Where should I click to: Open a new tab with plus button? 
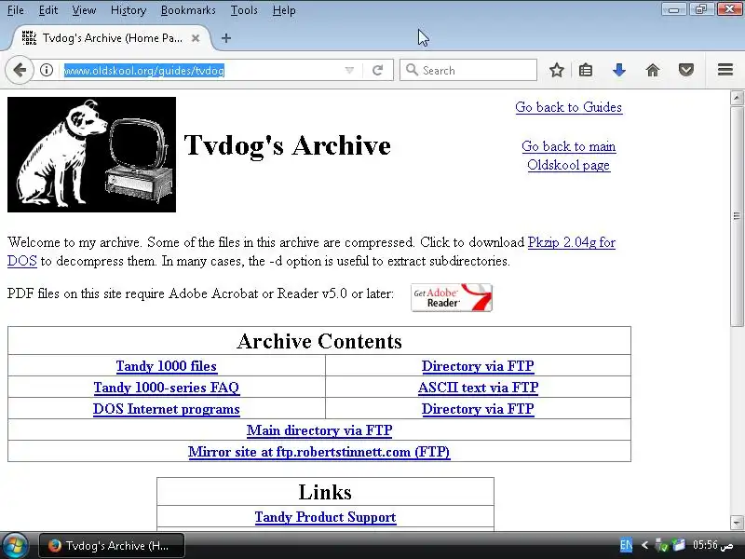coord(226,38)
